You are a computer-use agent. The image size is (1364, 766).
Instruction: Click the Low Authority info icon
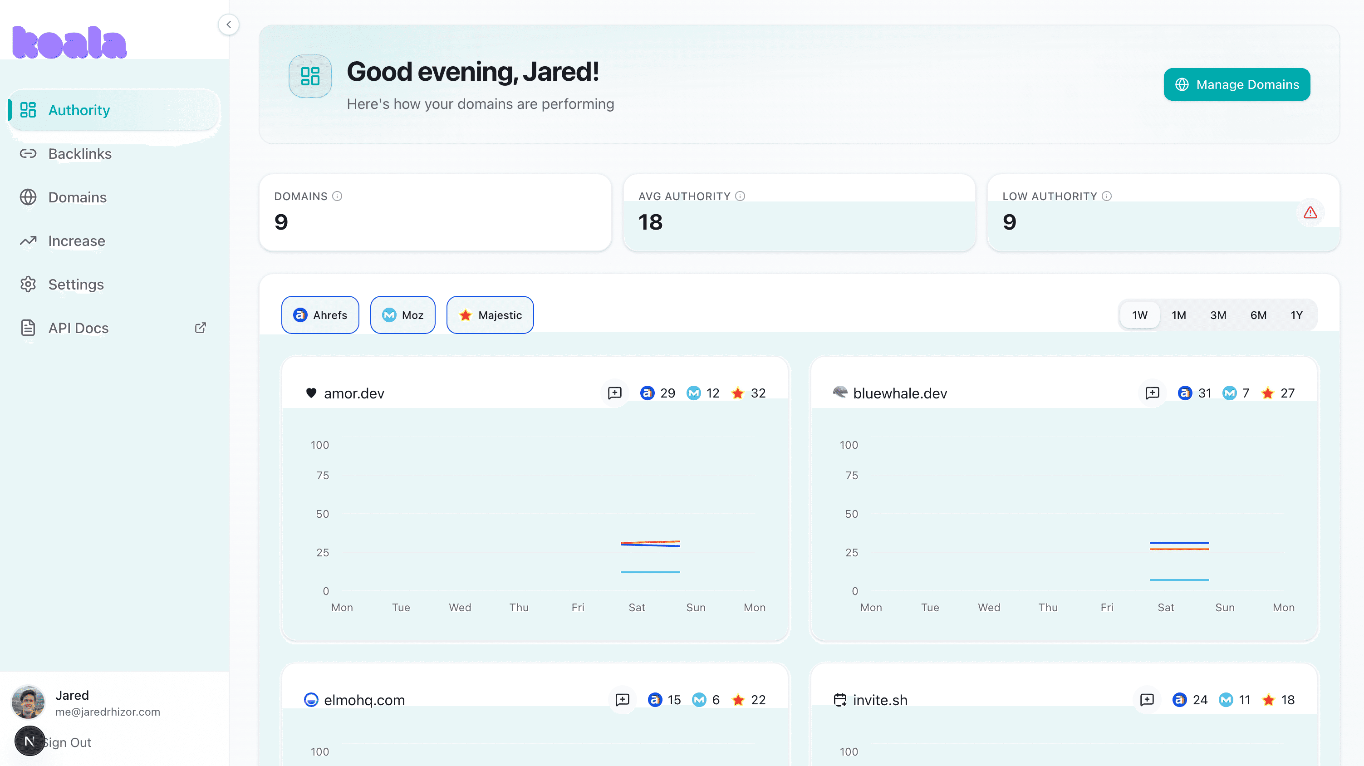1106,196
